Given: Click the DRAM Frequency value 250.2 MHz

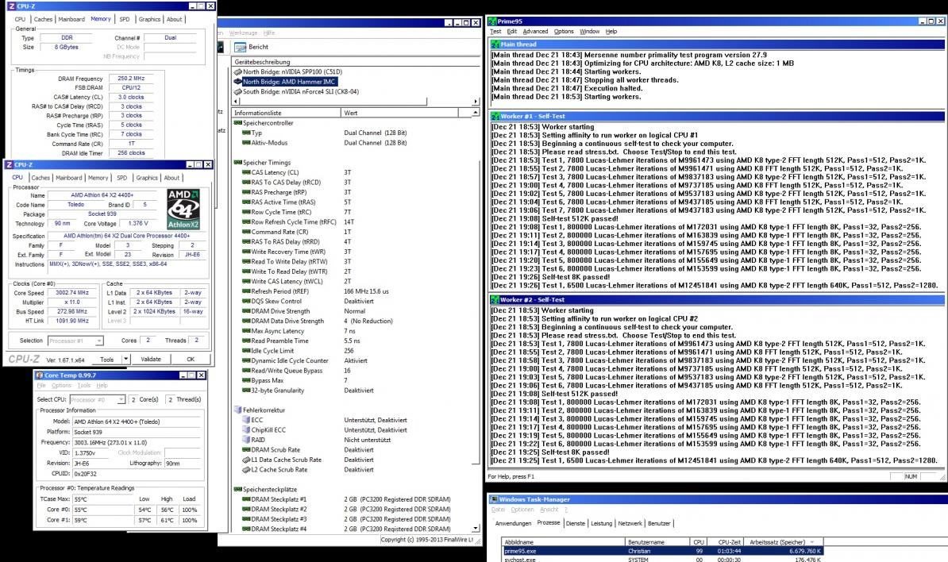Looking at the screenshot, I should tap(131, 79).
